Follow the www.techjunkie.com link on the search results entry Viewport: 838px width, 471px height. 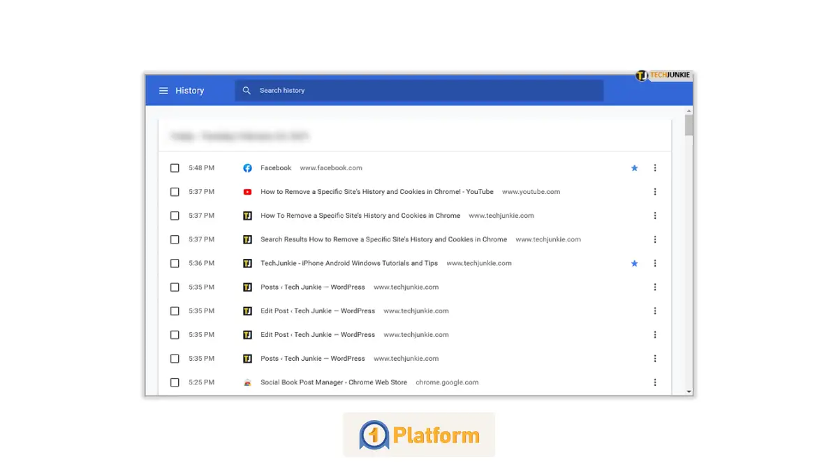pyautogui.click(x=549, y=239)
